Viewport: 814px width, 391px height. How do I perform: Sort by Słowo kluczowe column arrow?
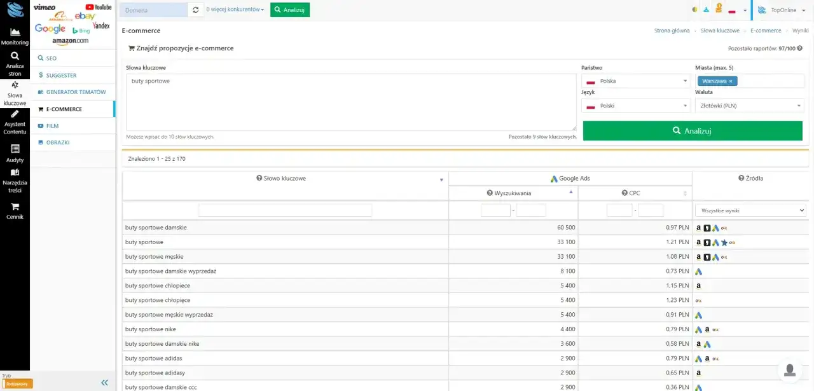(441, 180)
